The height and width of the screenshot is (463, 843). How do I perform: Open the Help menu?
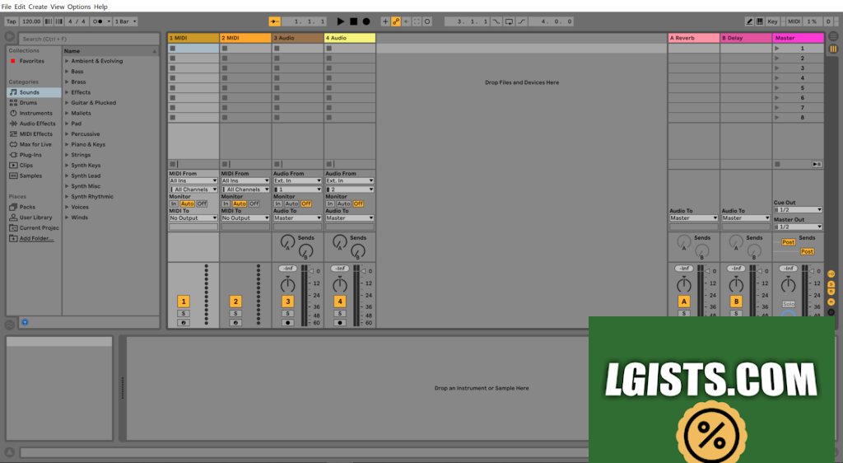tap(100, 7)
